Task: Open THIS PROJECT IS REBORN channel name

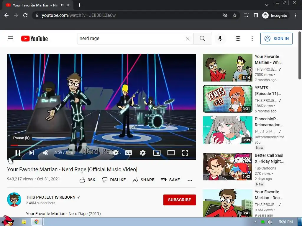Action: (x=51, y=197)
